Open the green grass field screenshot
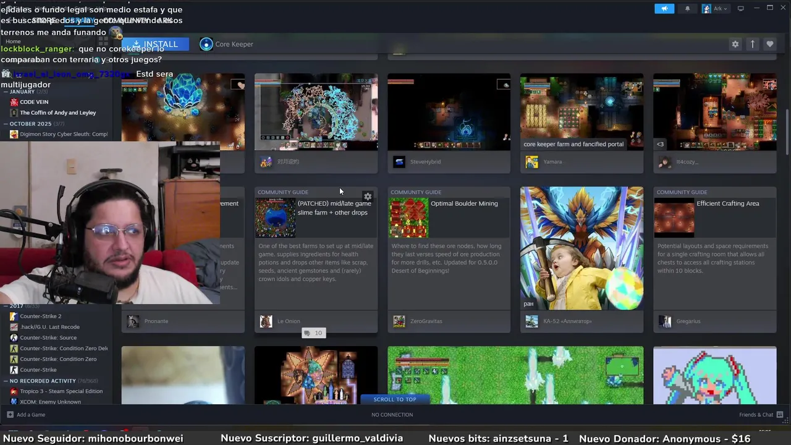 click(515, 375)
